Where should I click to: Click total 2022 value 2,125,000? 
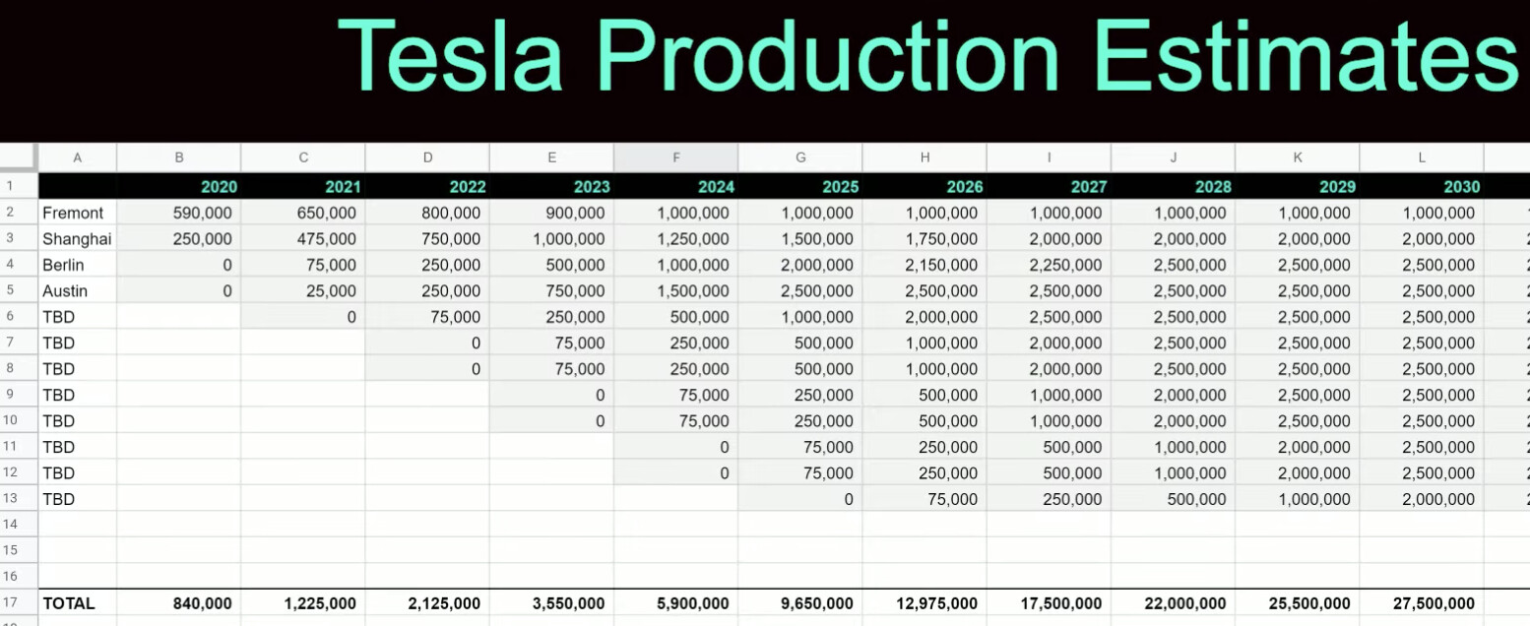[427, 603]
